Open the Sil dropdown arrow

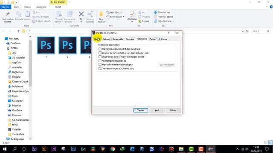point(81,22)
